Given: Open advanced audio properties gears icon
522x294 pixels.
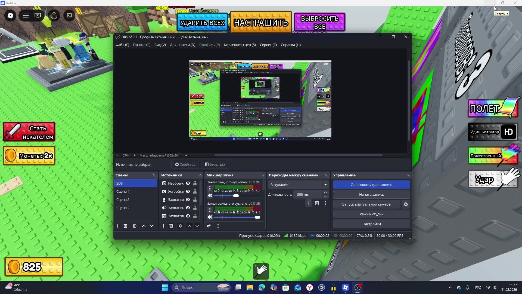Looking at the screenshot, I should [x=209, y=226].
